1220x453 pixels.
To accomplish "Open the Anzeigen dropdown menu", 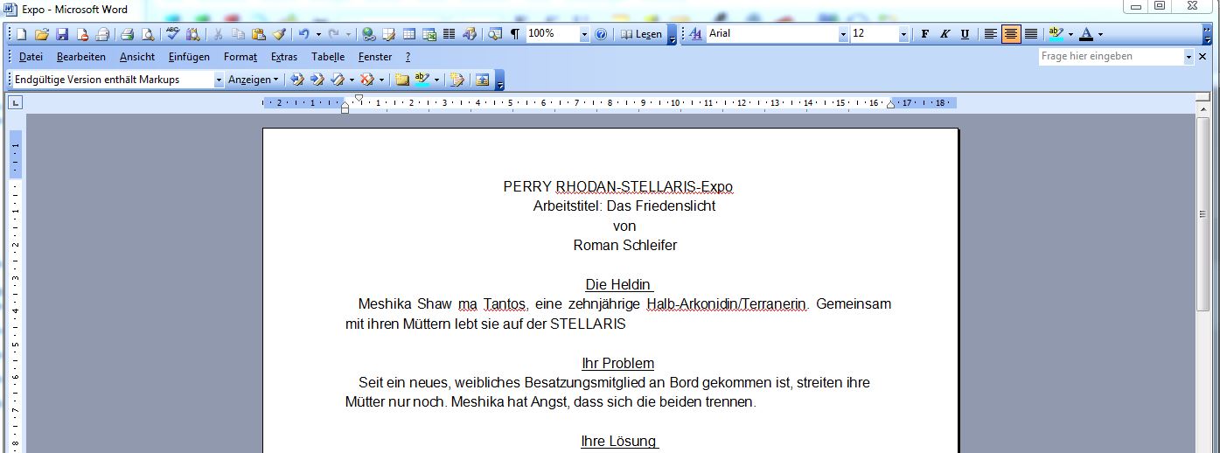I will click(254, 80).
